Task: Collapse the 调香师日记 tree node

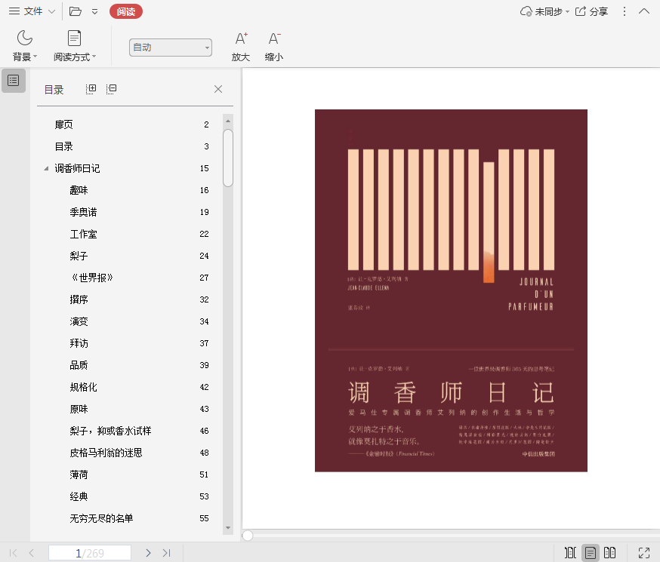Action: [46, 168]
